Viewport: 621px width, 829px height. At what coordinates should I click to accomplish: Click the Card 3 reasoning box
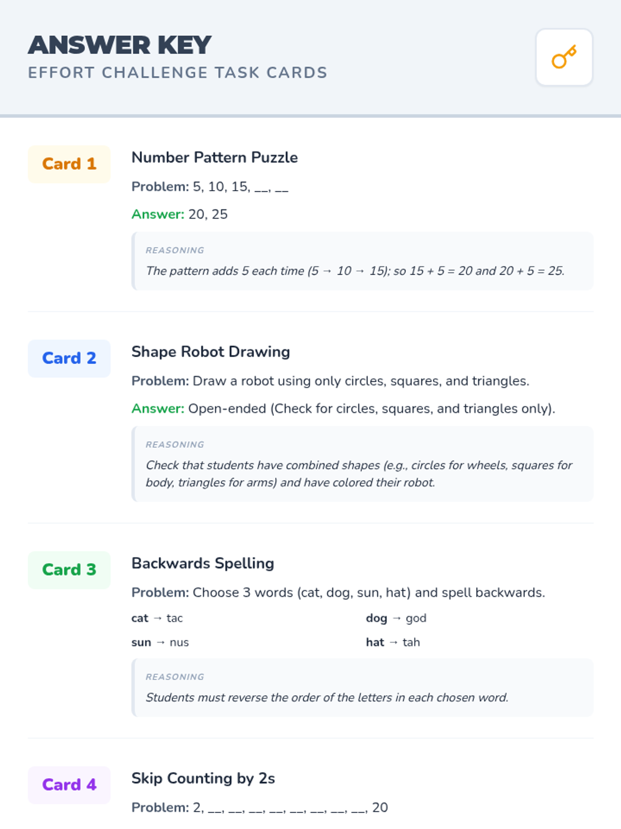tap(362, 688)
